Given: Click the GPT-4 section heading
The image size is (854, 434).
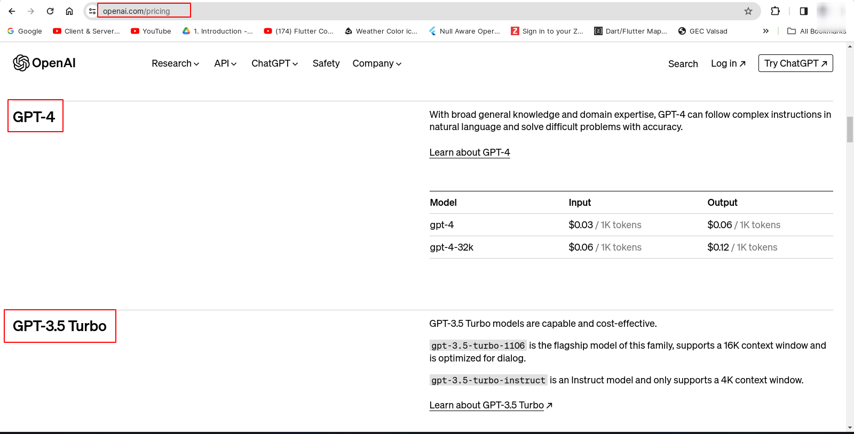Looking at the screenshot, I should [34, 117].
